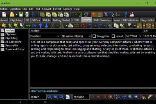Click the blue ABC sort clips icon

pos(34,14)
